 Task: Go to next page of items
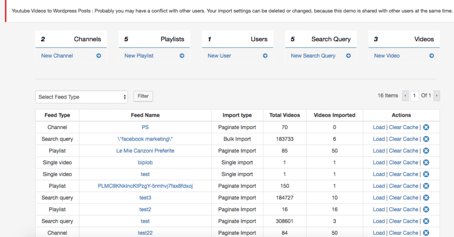(x=437, y=95)
